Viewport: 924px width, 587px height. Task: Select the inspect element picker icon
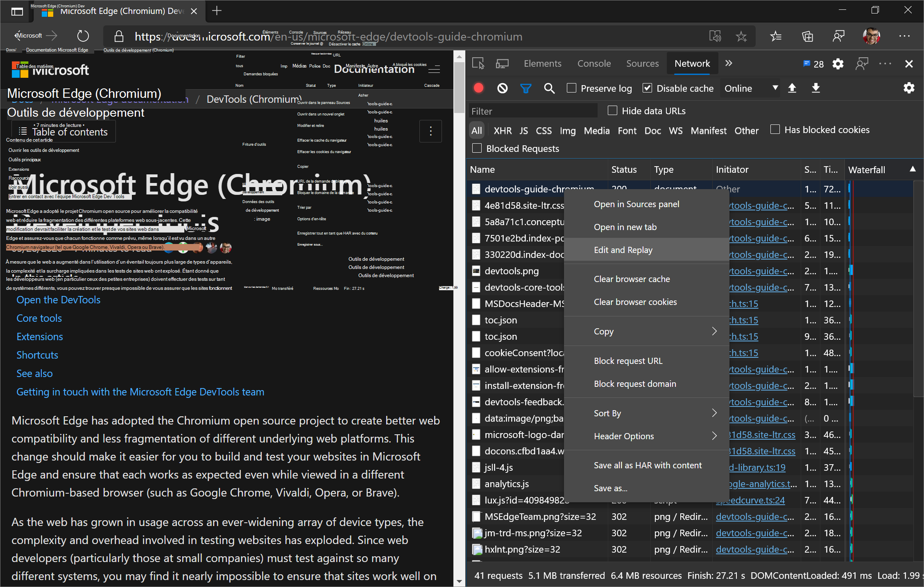pos(478,63)
